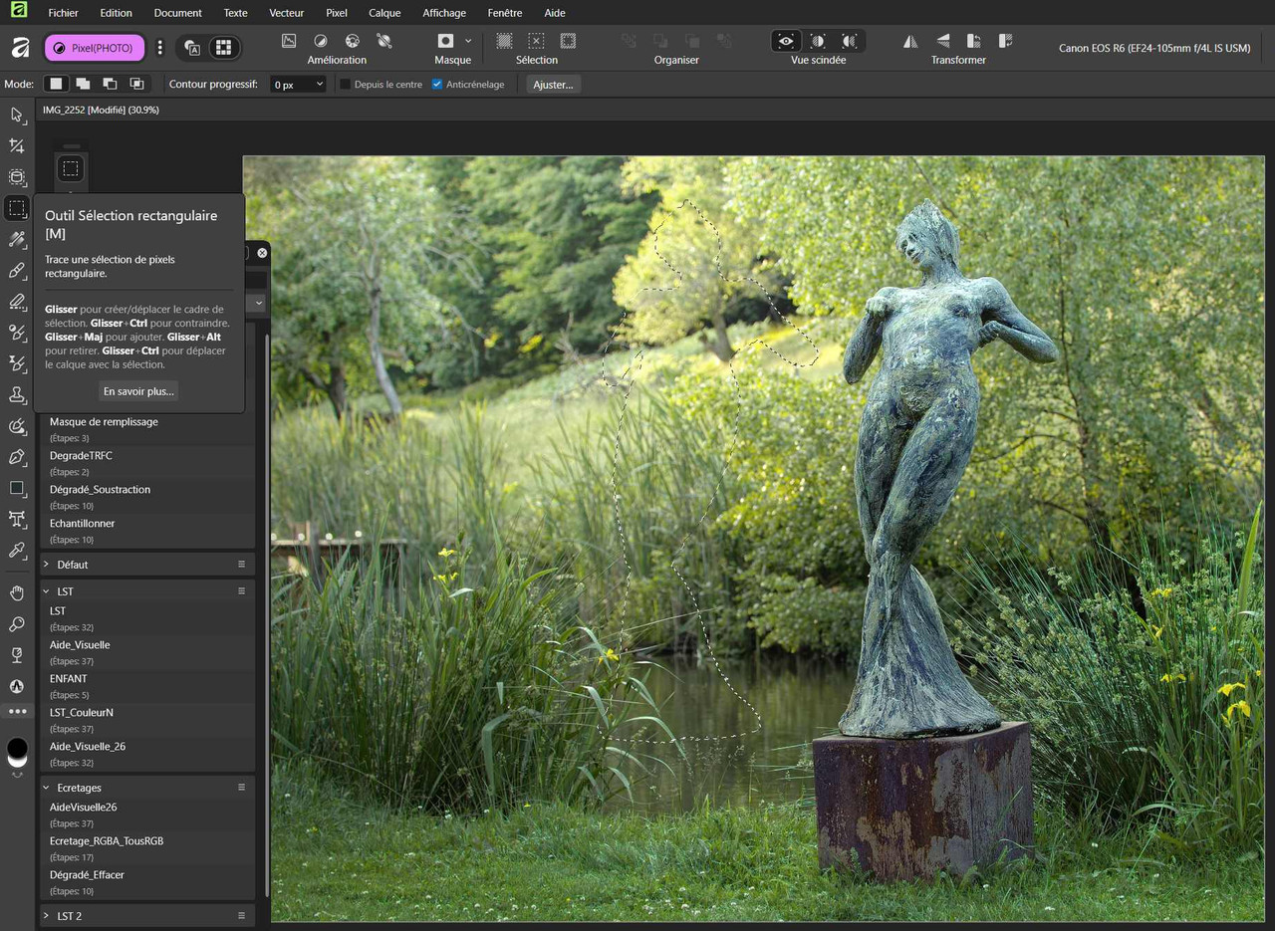Open the Calque menu
Screen dimensions: 1275x931
pos(384,13)
